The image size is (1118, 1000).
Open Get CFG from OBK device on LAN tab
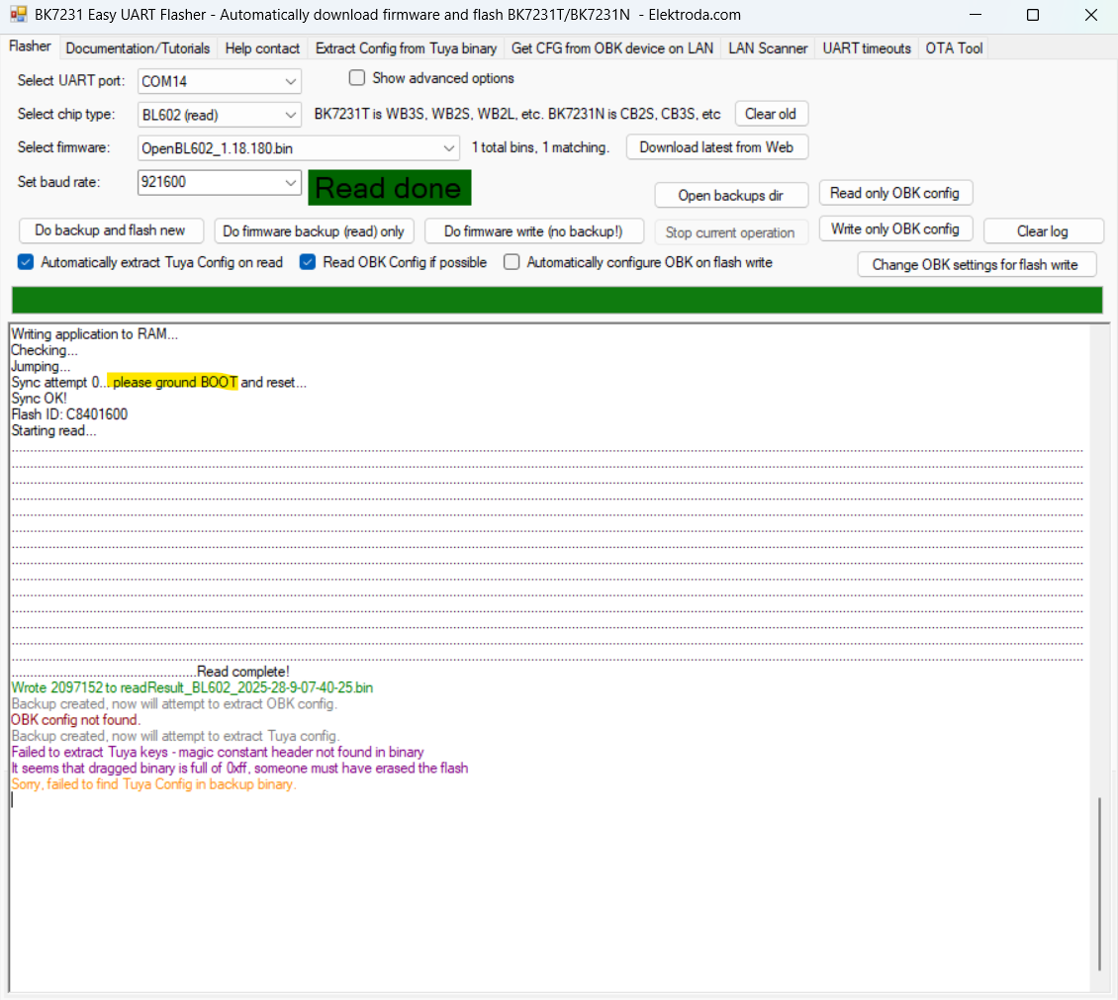611,47
